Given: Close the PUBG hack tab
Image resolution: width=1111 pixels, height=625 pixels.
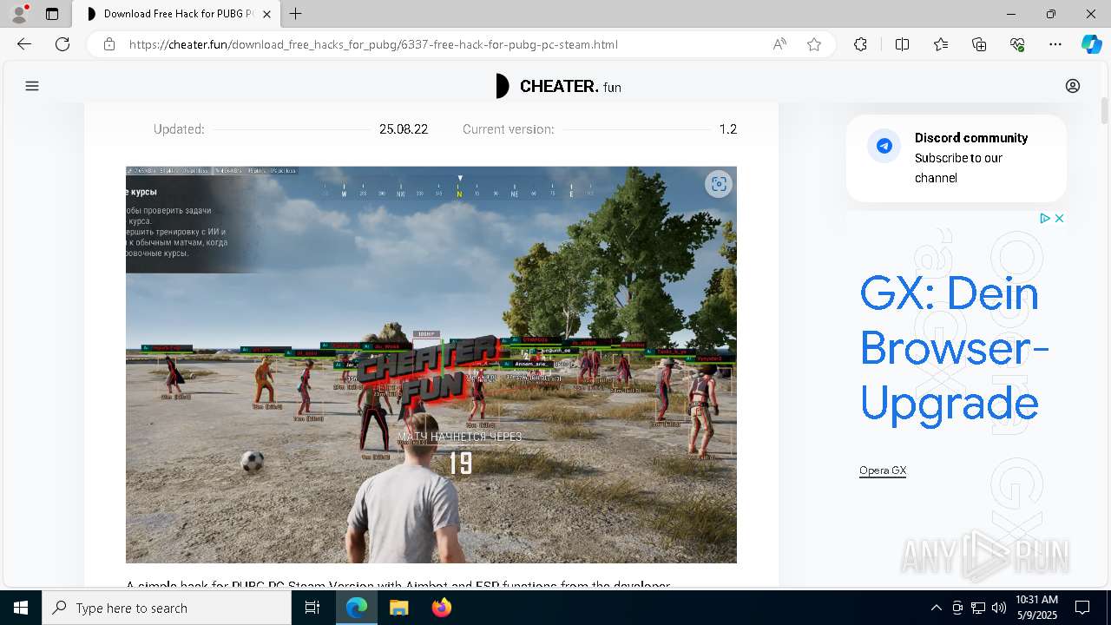Looking at the screenshot, I should tap(266, 14).
